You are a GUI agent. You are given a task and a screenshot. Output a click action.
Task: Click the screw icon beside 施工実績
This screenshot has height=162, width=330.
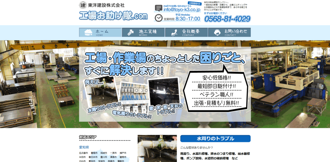point(131,32)
